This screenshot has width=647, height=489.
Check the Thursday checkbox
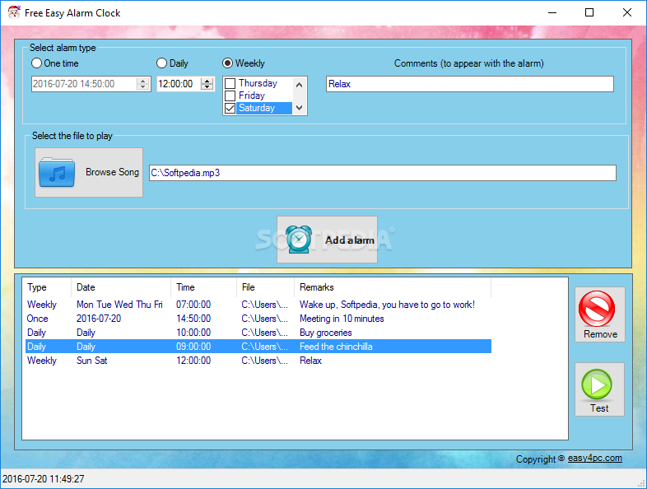[x=230, y=83]
